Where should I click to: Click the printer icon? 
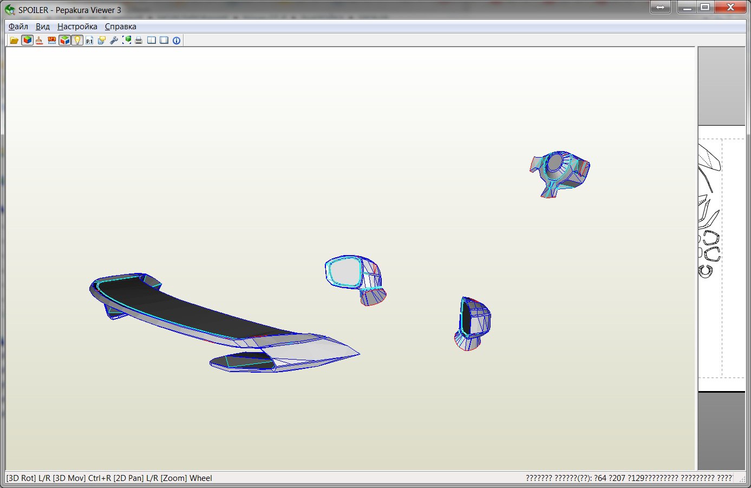139,40
